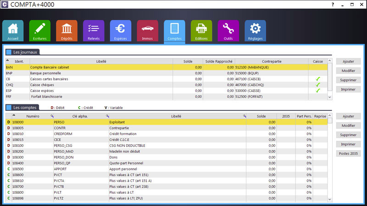Sort accounts by the Numéro header

coord(33,116)
